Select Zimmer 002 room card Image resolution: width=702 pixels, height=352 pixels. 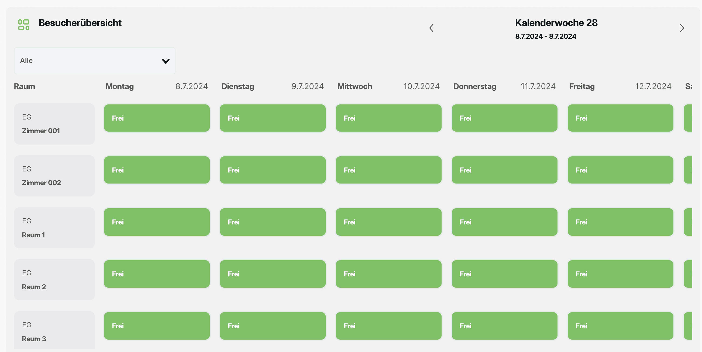[x=54, y=176]
